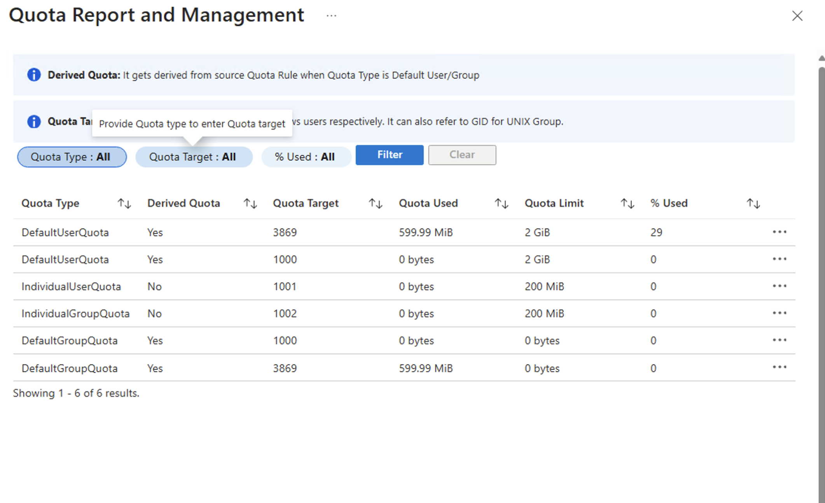Open the % Used filter dropdown
The width and height of the screenshot is (825, 503).
pyautogui.click(x=306, y=157)
